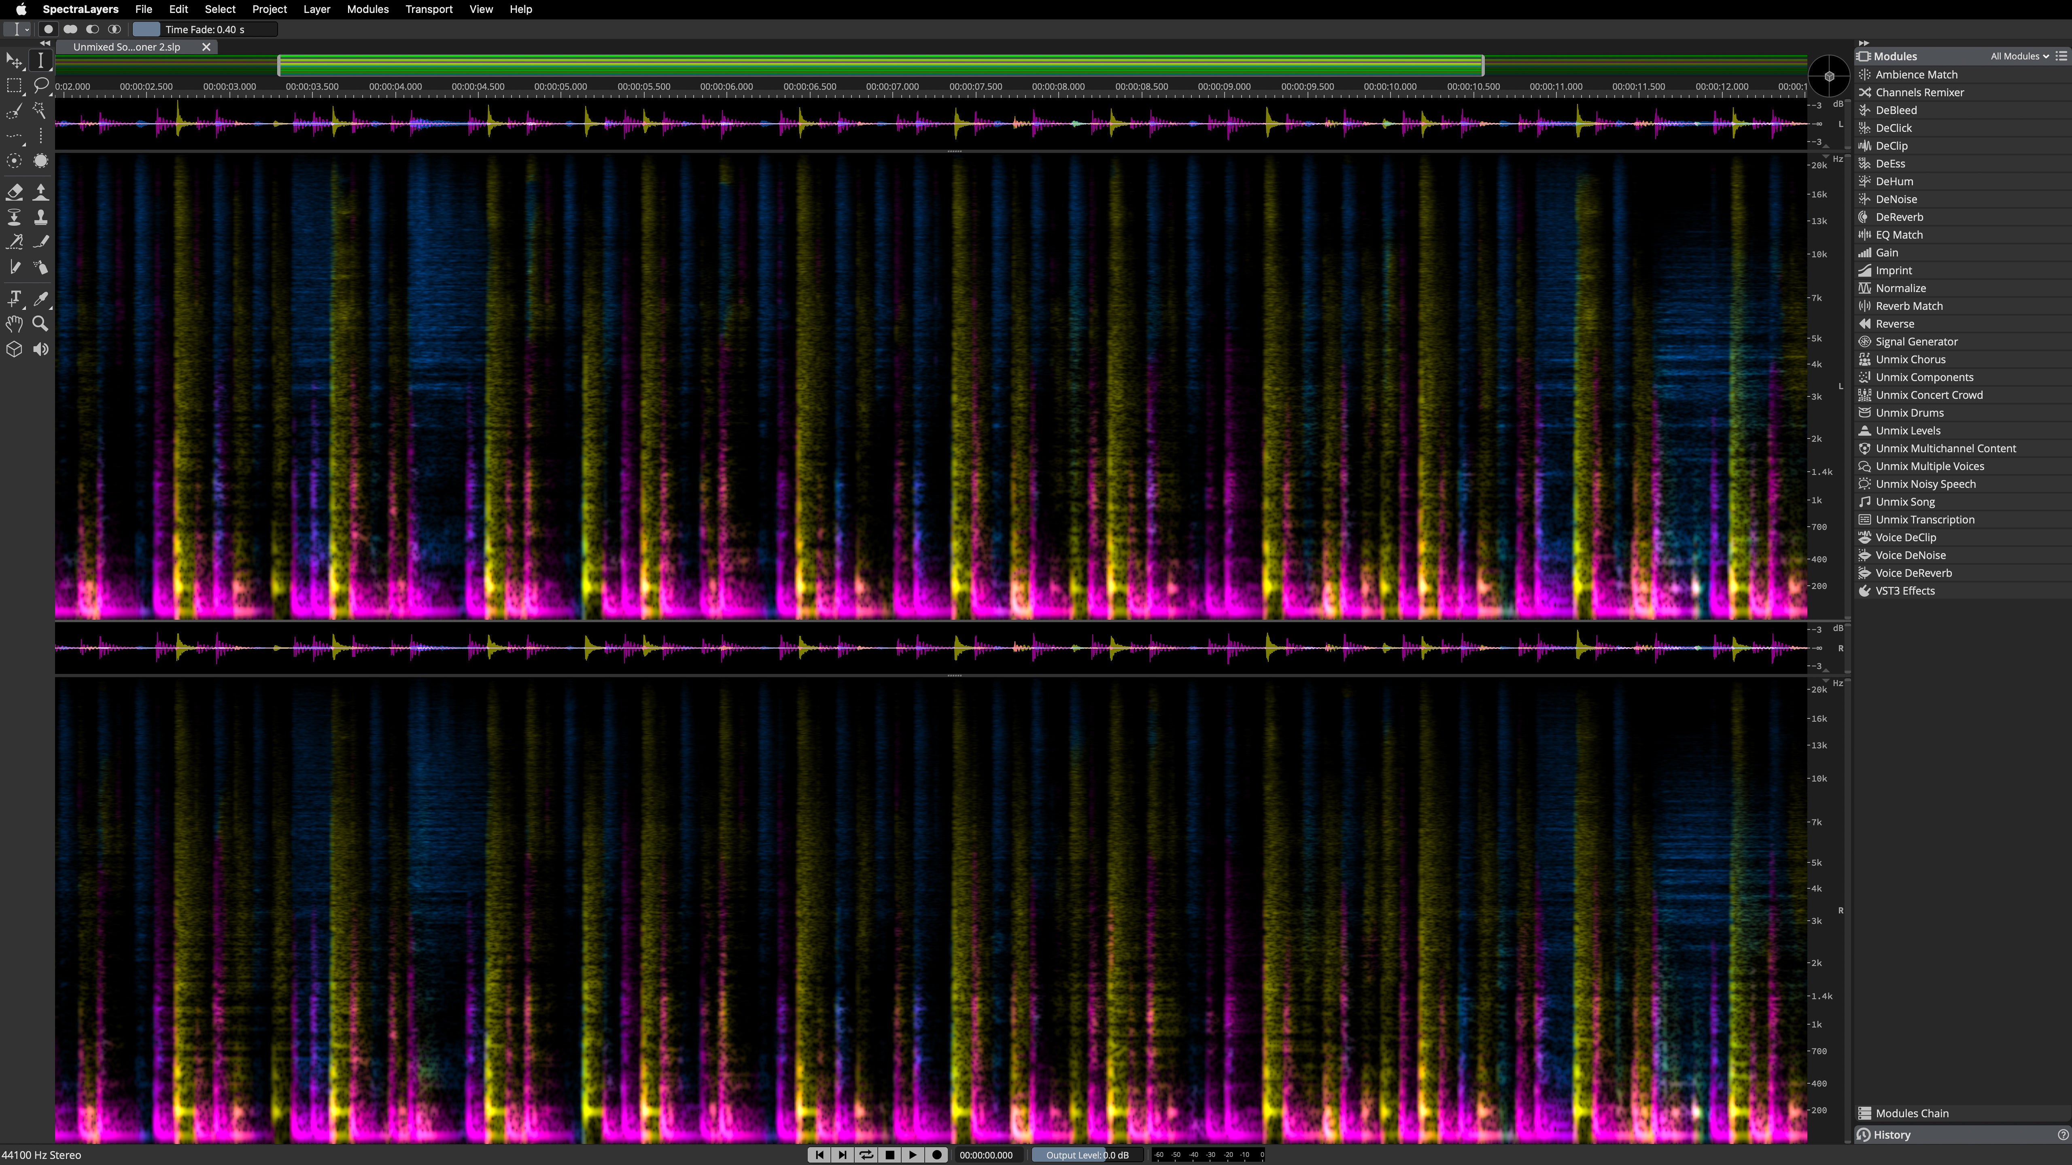Select the speaker playback tool
Viewport: 2072px width, 1165px height.
pos(40,349)
